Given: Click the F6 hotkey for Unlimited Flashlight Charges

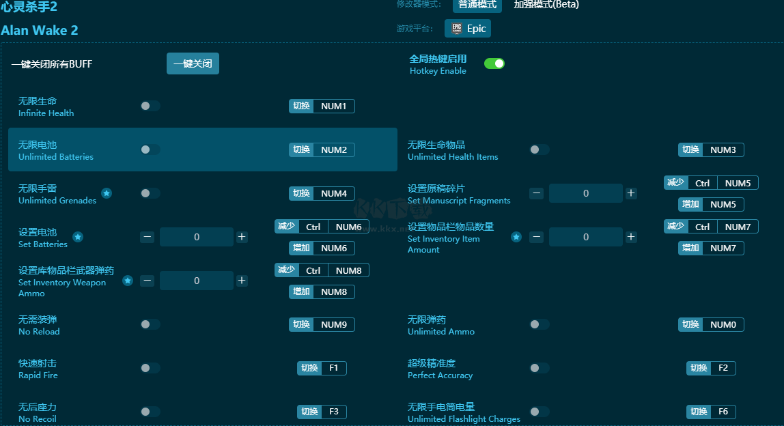Looking at the screenshot, I should pos(711,412).
